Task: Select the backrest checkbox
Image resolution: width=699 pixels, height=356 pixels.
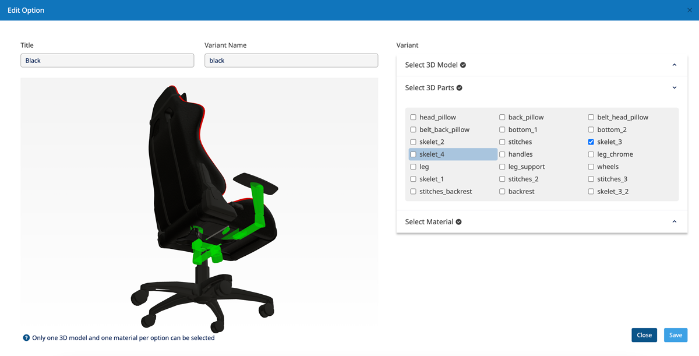Action: point(502,191)
